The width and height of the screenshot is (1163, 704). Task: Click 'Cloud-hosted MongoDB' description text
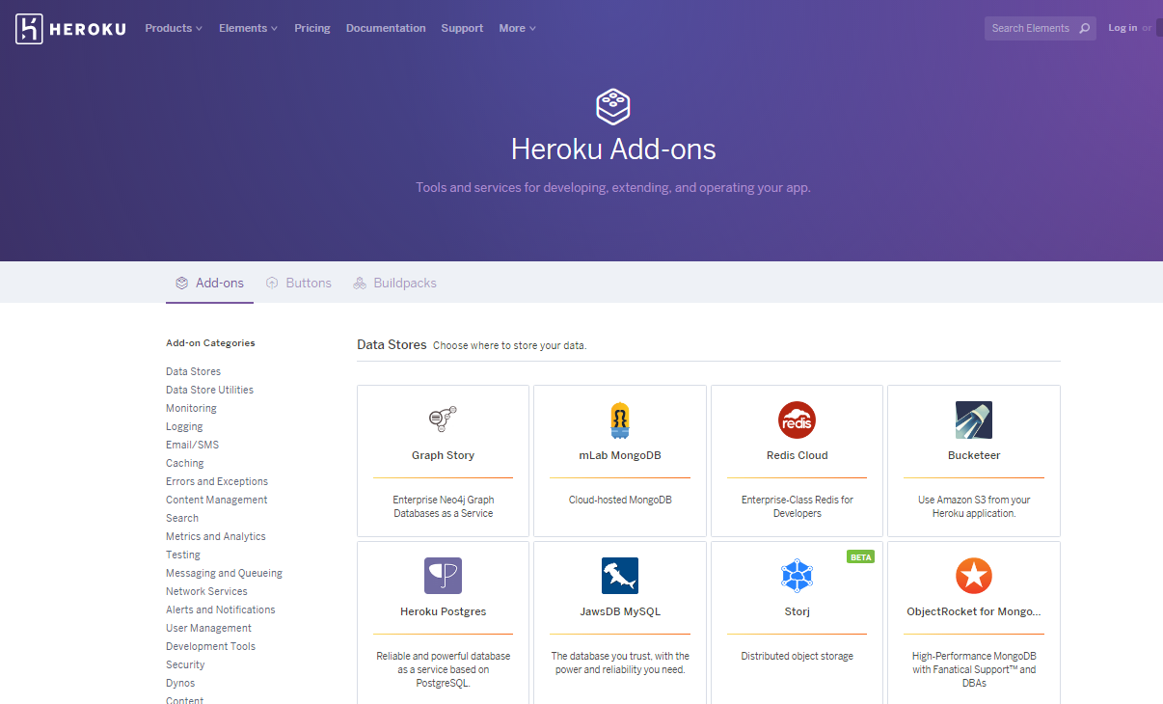pyautogui.click(x=620, y=500)
